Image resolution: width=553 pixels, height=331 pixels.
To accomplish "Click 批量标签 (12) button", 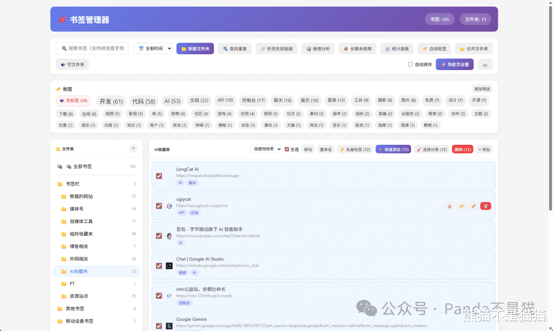I will (x=355, y=149).
